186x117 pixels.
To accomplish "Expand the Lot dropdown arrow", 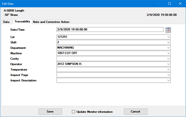I will 168,37.
